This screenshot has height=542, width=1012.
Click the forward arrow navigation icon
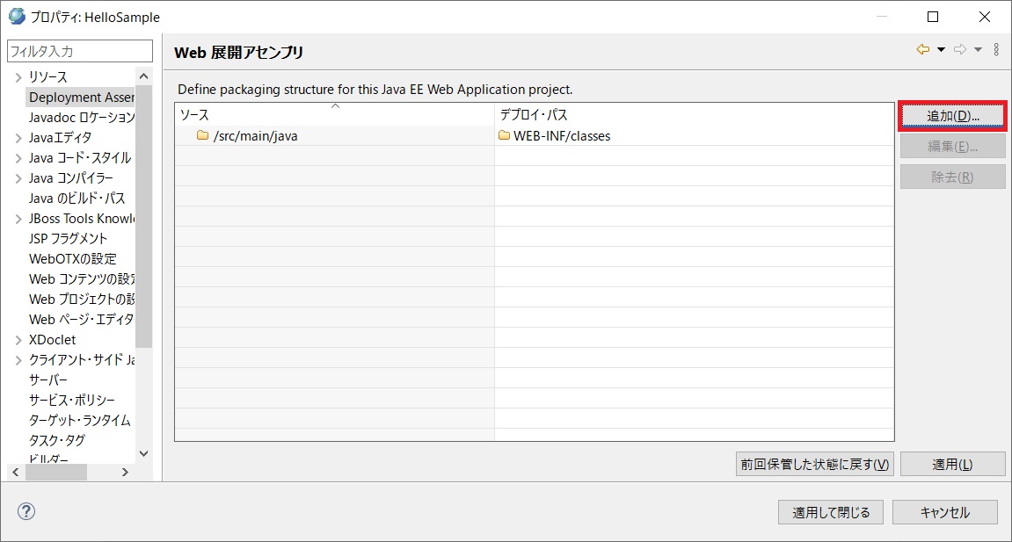coord(960,50)
